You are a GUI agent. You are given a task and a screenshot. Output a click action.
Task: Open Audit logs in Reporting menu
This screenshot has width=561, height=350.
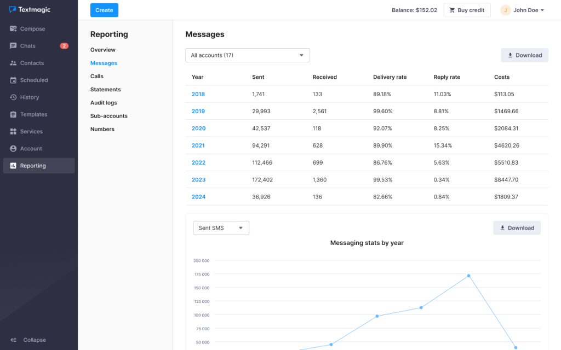tap(104, 103)
